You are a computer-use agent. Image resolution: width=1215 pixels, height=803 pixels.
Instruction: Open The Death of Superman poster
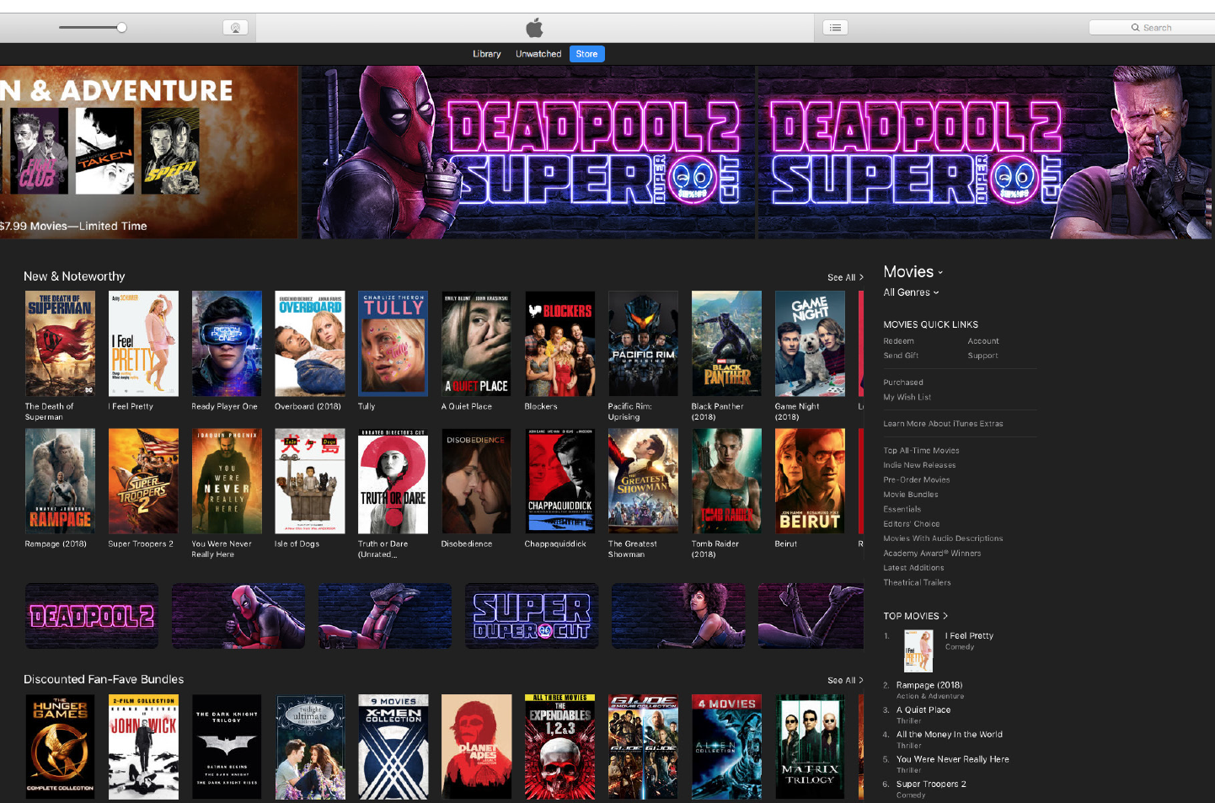[x=60, y=344]
